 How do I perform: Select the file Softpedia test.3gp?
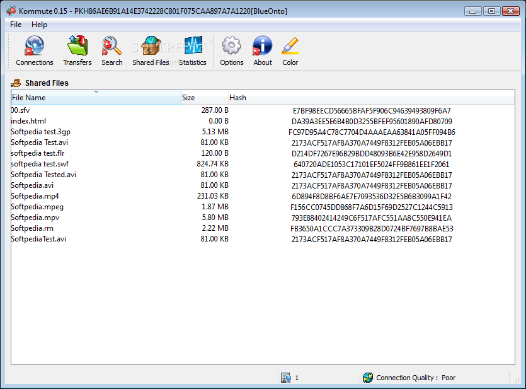coord(40,132)
